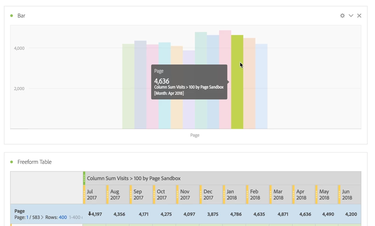This screenshot has width=375, height=226.
Task: Select Column Sum Visits metric header
Action: coord(134,178)
